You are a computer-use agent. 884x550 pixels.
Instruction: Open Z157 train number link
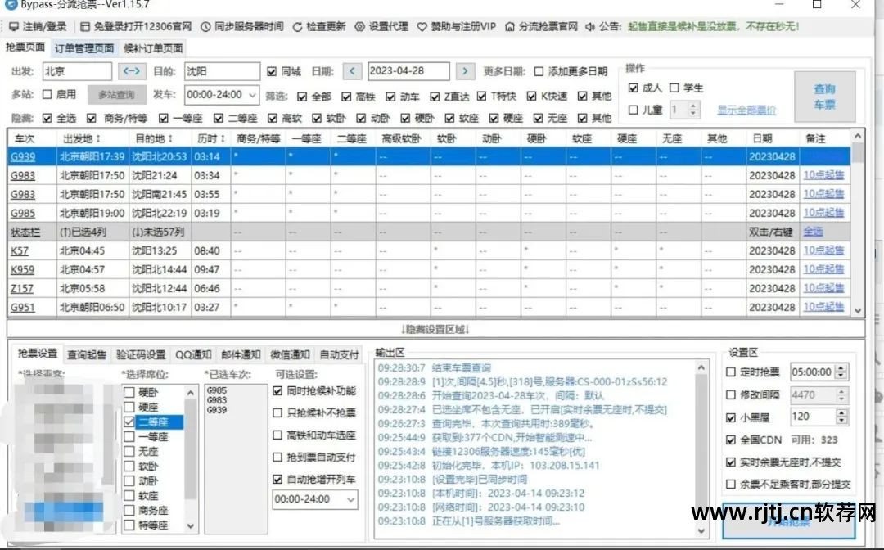pos(22,289)
